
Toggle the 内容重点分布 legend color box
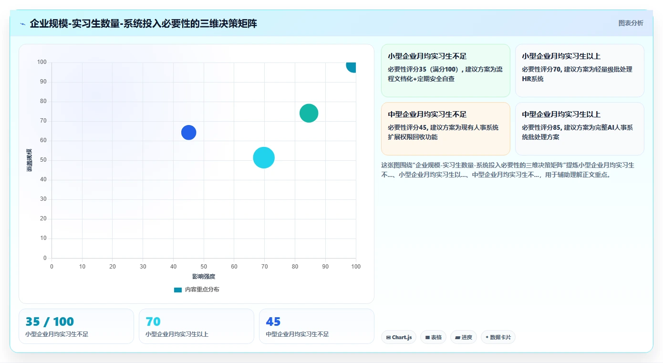(178, 290)
